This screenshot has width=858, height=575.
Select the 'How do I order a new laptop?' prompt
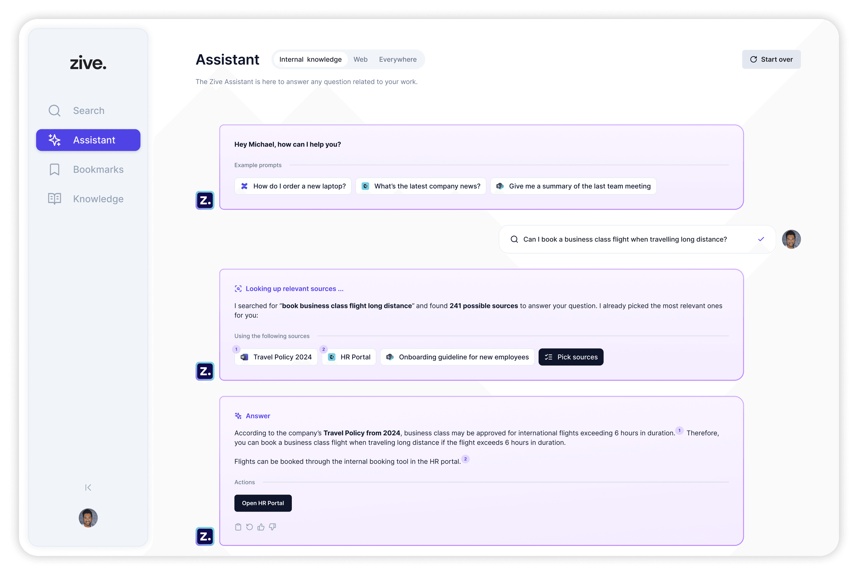coord(293,186)
